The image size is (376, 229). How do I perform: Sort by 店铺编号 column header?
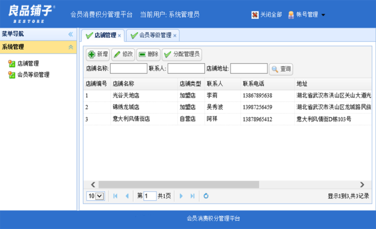point(97,84)
